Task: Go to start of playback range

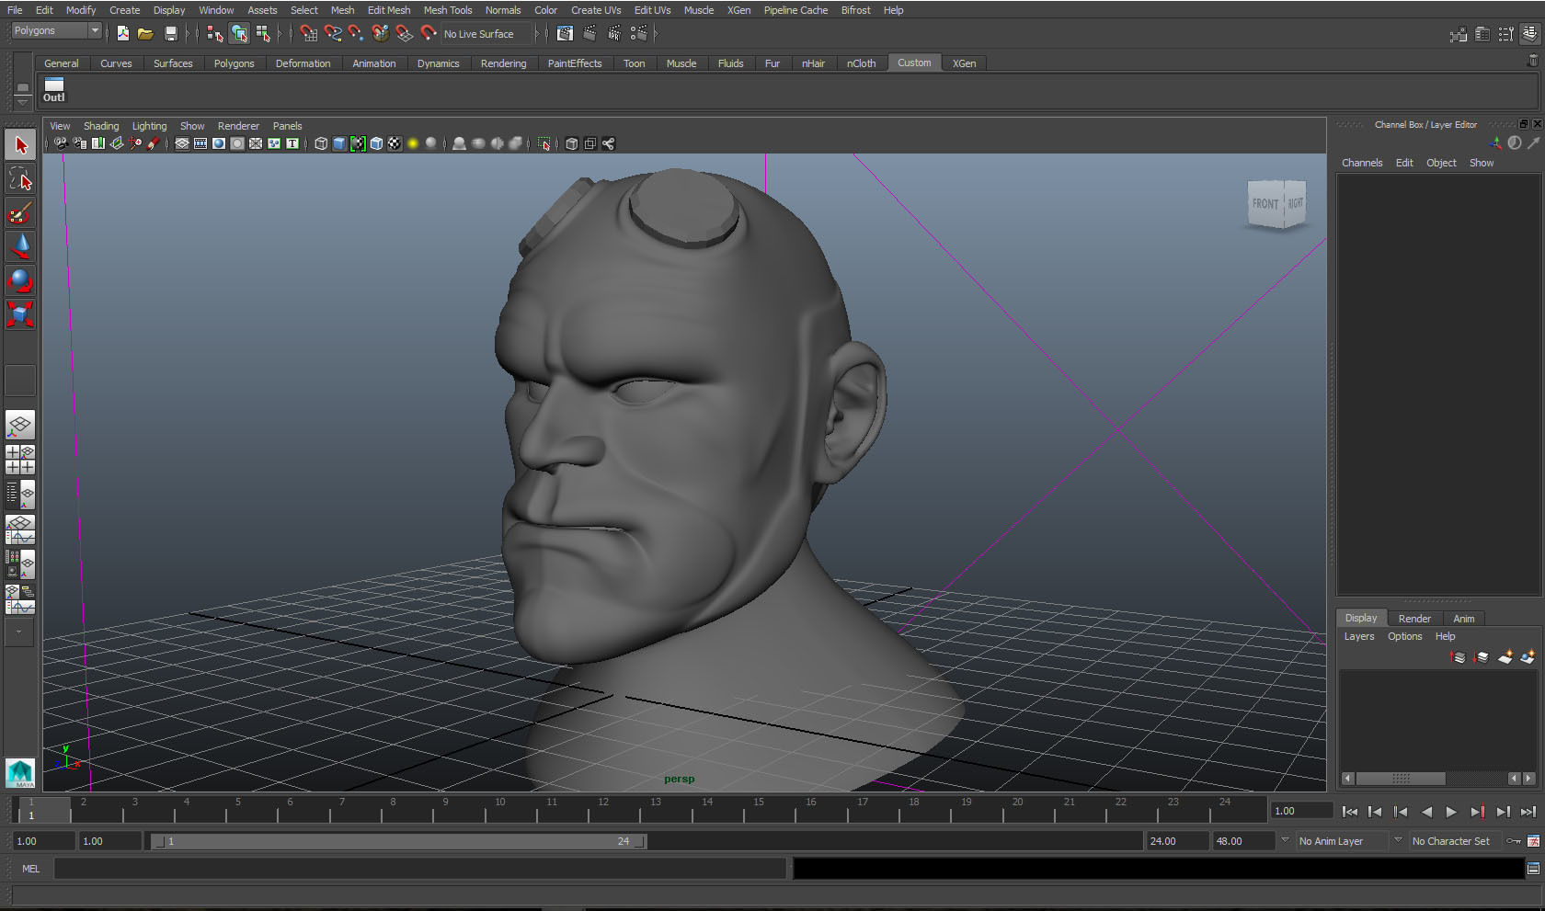Action: click(1349, 812)
